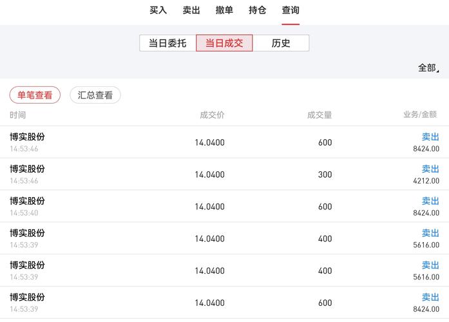Enable 单笔查看 mode
This screenshot has height=322, width=449.
pos(35,95)
